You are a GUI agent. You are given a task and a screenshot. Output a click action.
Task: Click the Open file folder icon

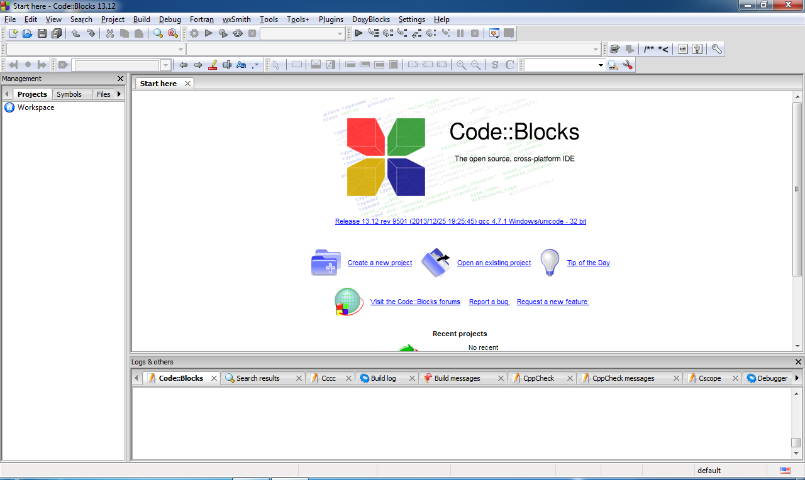pos(27,33)
